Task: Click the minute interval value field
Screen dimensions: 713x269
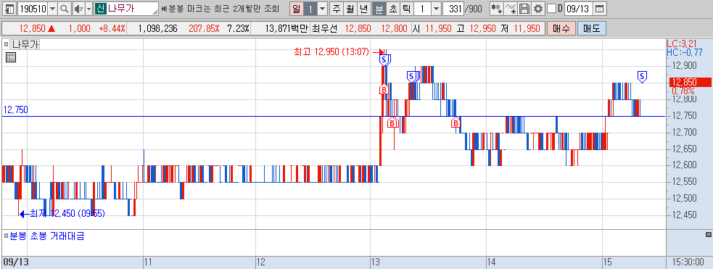Action: (422, 8)
